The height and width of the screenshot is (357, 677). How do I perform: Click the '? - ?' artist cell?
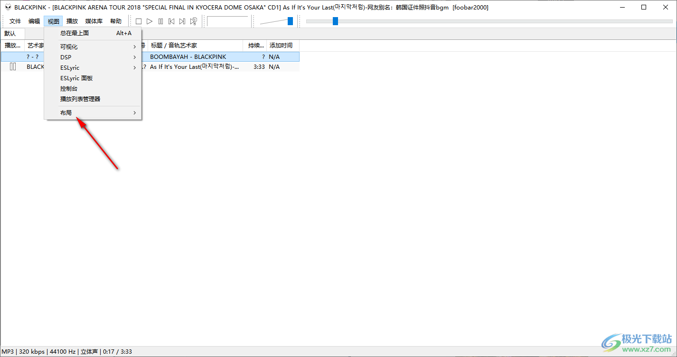point(33,57)
